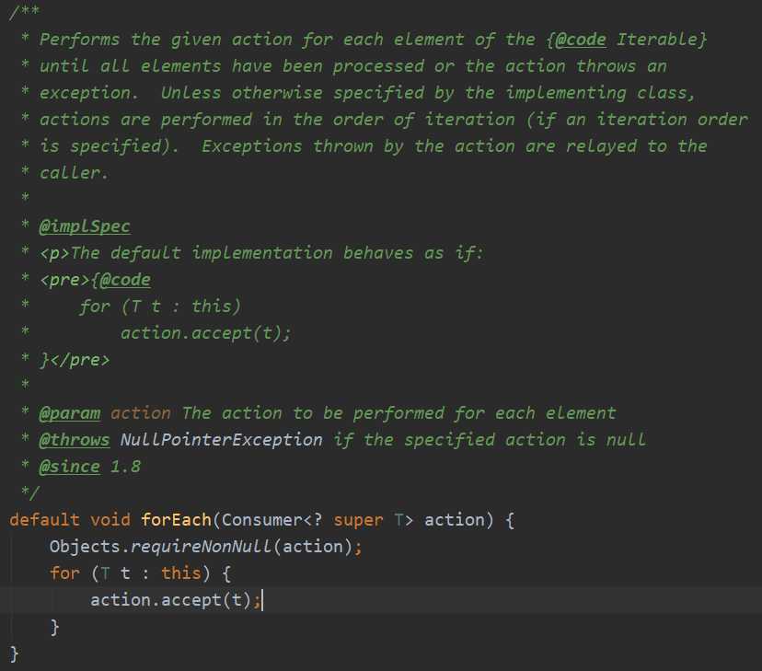Click the @param tag in the comment
This screenshot has width=762, height=671.
70,413
